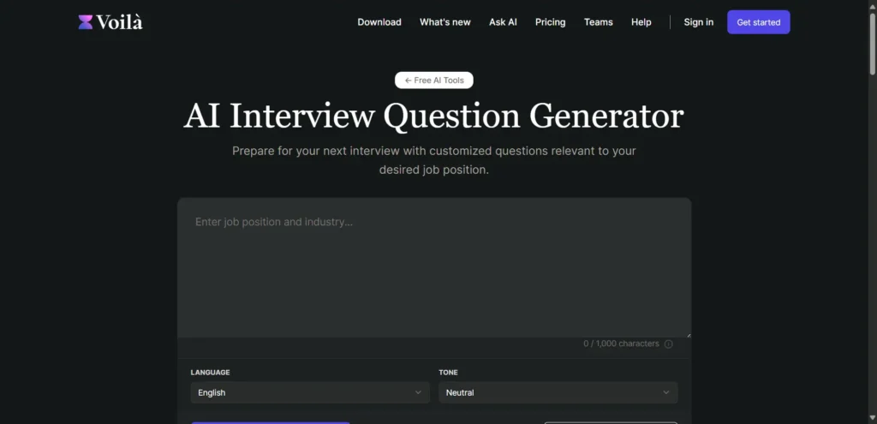Click the outlined button below Tone dropdown
Viewport: 877px width, 424px height.
[x=610, y=421]
